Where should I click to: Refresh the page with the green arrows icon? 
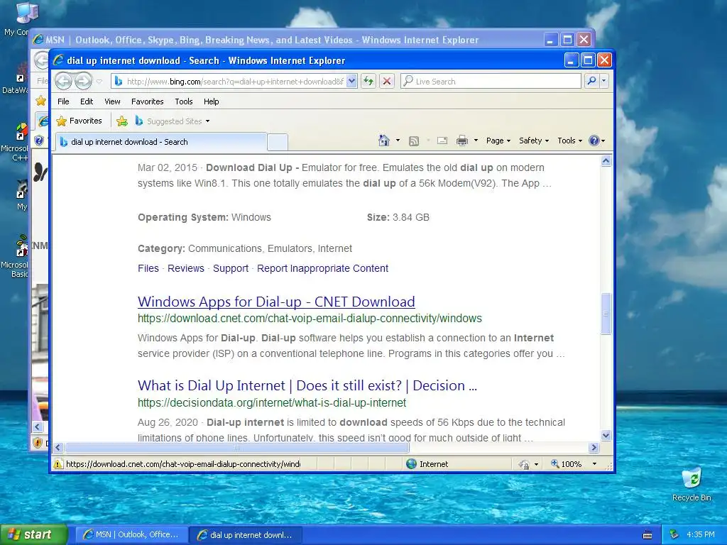[368, 81]
